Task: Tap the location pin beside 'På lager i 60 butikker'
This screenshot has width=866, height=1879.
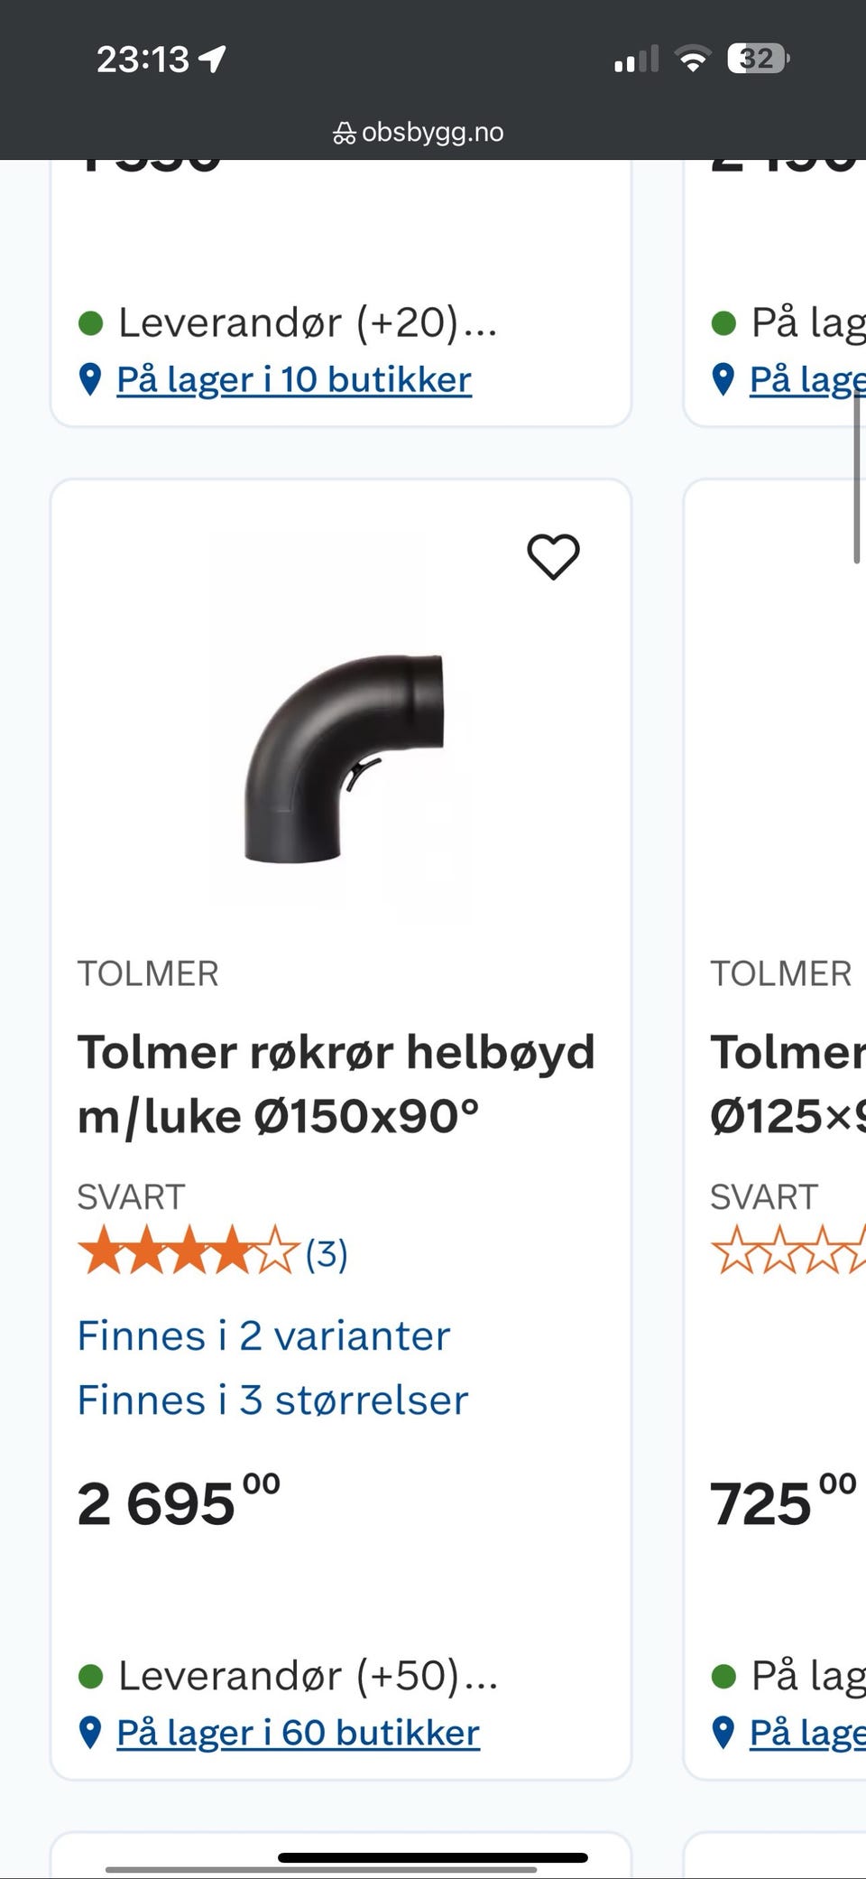Action: pyautogui.click(x=91, y=1732)
